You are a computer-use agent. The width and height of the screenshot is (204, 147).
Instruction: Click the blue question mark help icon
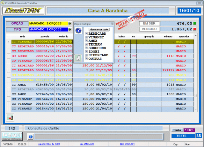(x=78, y=31)
